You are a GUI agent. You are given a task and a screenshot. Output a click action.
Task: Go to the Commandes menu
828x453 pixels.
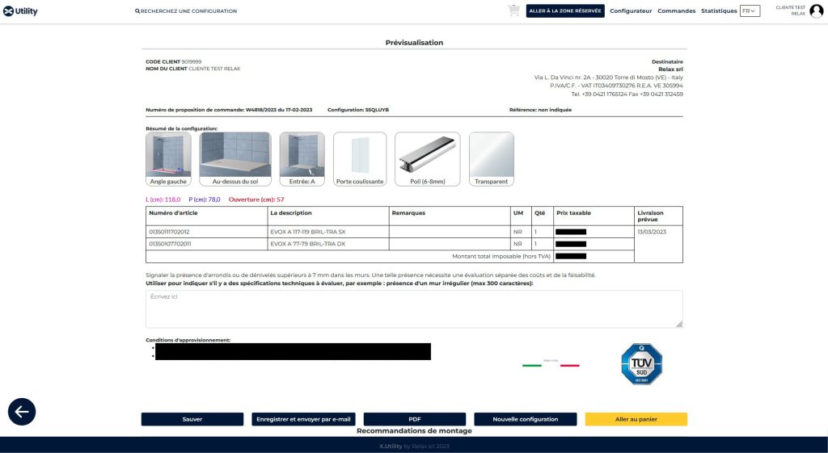coord(676,11)
